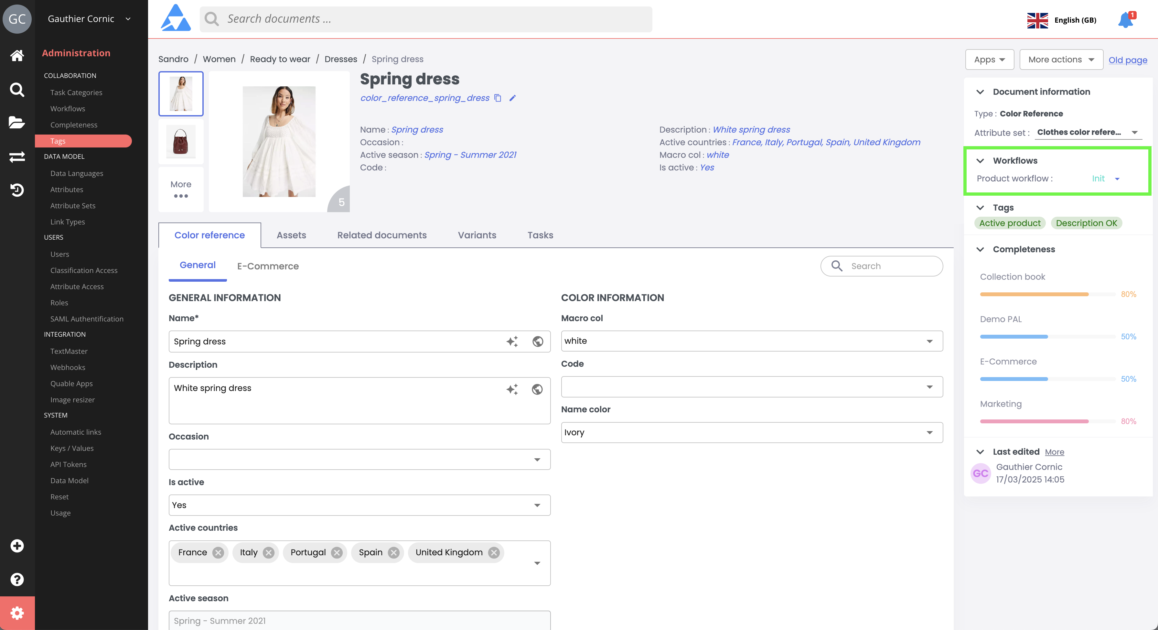Open the home icon in left sidebar

17,55
